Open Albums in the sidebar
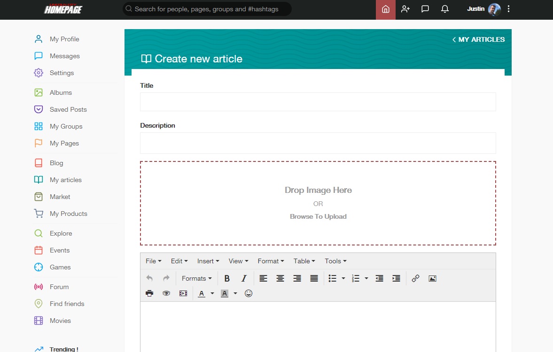Image resolution: width=553 pixels, height=352 pixels. point(61,92)
